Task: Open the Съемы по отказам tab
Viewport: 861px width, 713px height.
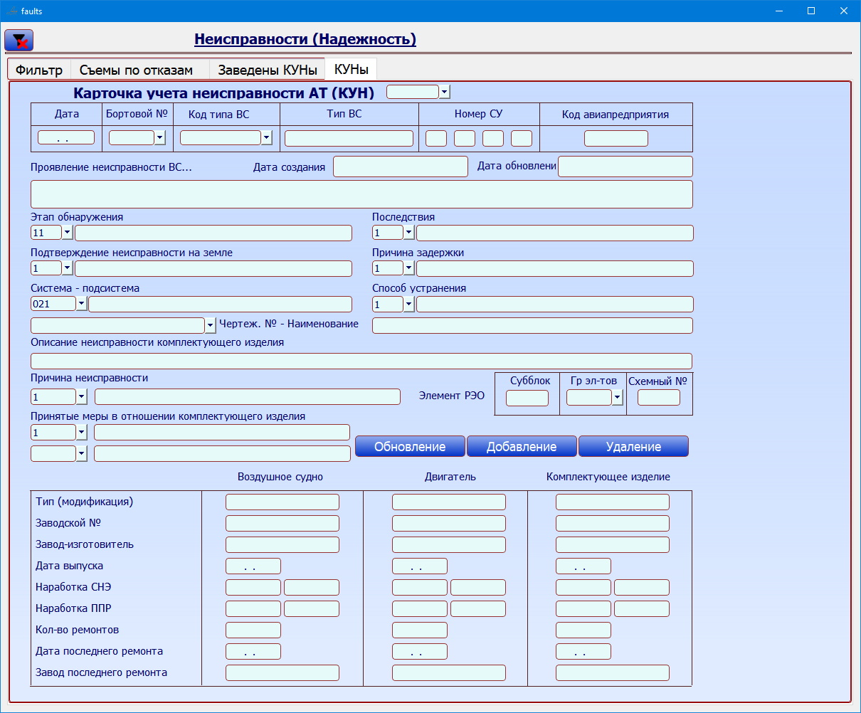Action: pyautogui.click(x=136, y=70)
